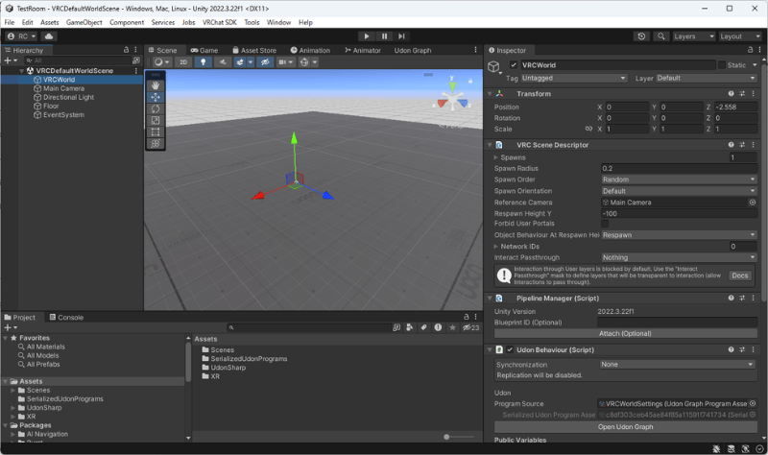This screenshot has height=455, width=768.
Task: Open VRC Scene Descriptor presets icon
Action: tap(742, 145)
